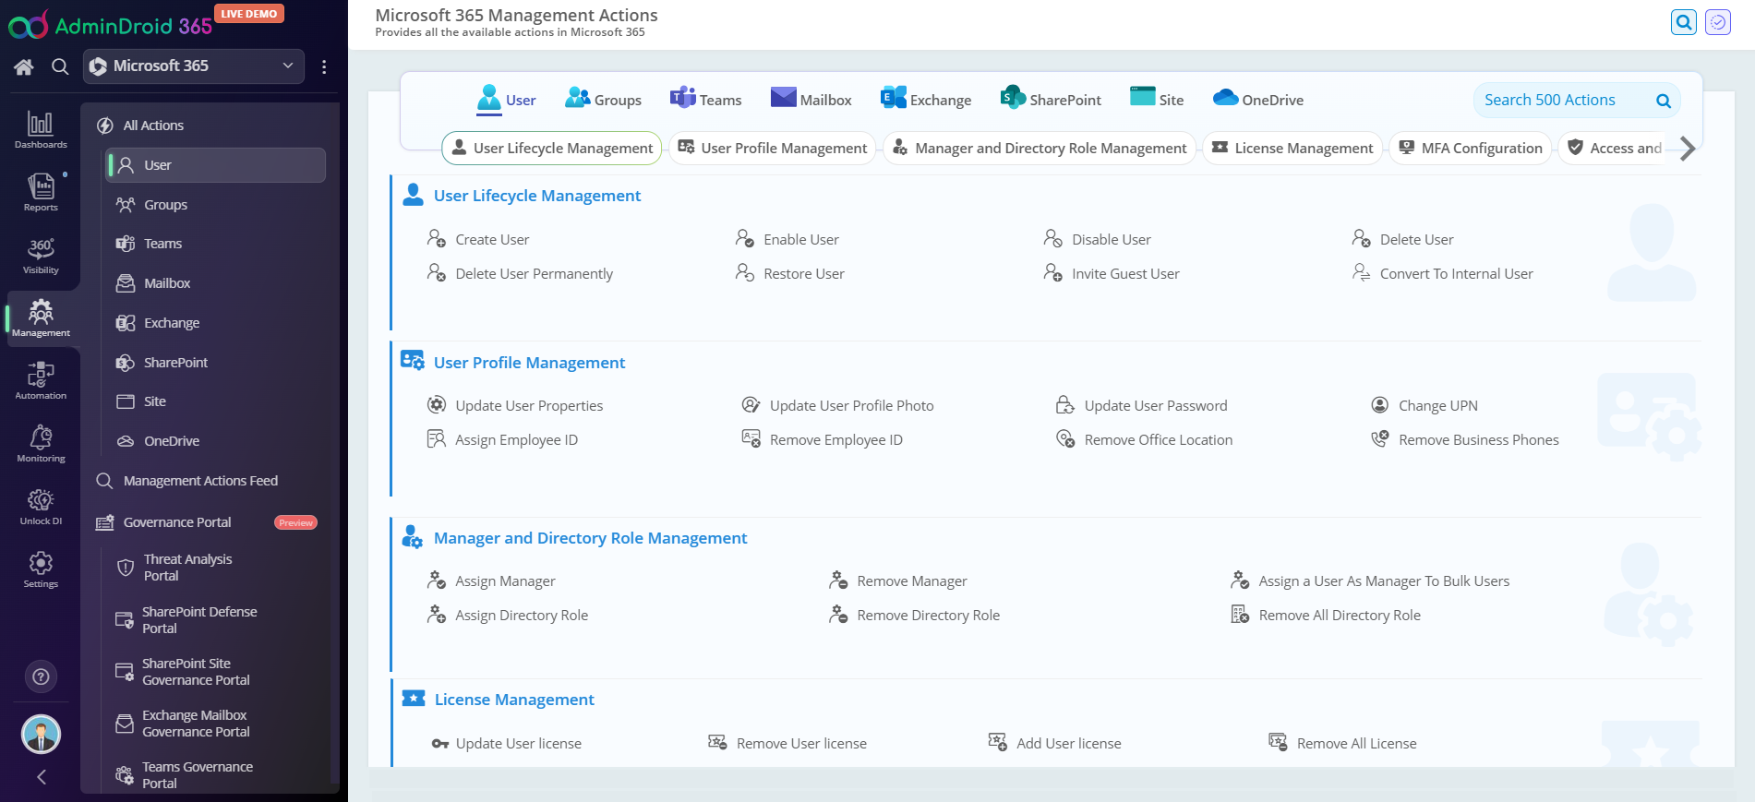This screenshot has width=1755, height=802.
Task: Click the Search 500 Actions field
Action: (1565, 101)
